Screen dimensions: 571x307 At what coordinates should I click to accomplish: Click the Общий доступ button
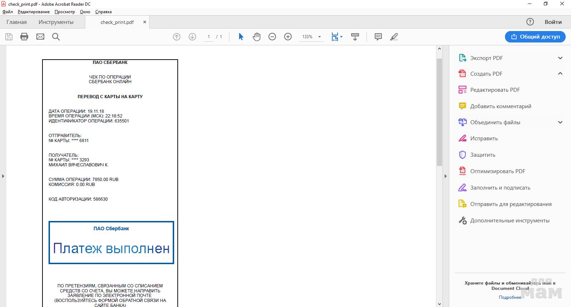[x=535, y=37]
